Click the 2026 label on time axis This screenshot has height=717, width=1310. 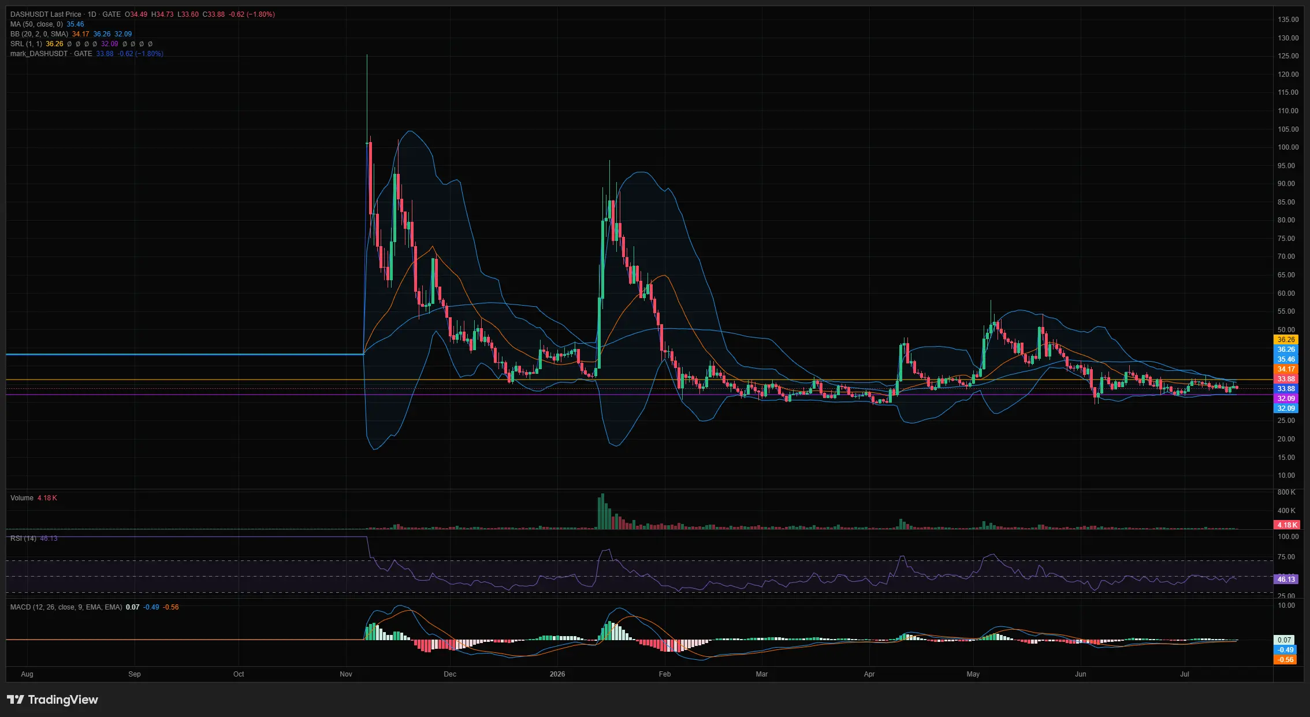point(557,674)
